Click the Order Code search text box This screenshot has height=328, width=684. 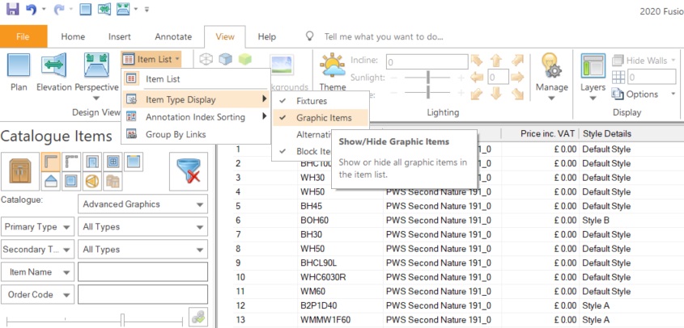pos(142,294)
